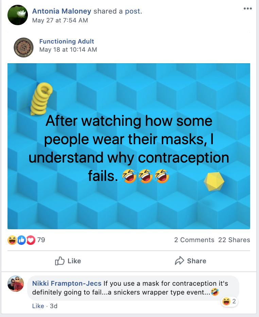Open Functioning Adult page avatar
The height and width of the screenshot is (317, 259).
point(24,47)
